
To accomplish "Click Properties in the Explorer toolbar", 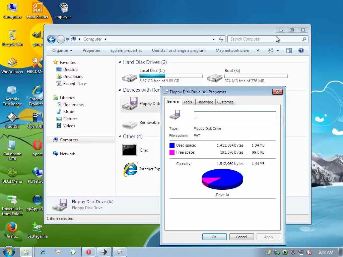I will 91,51.
